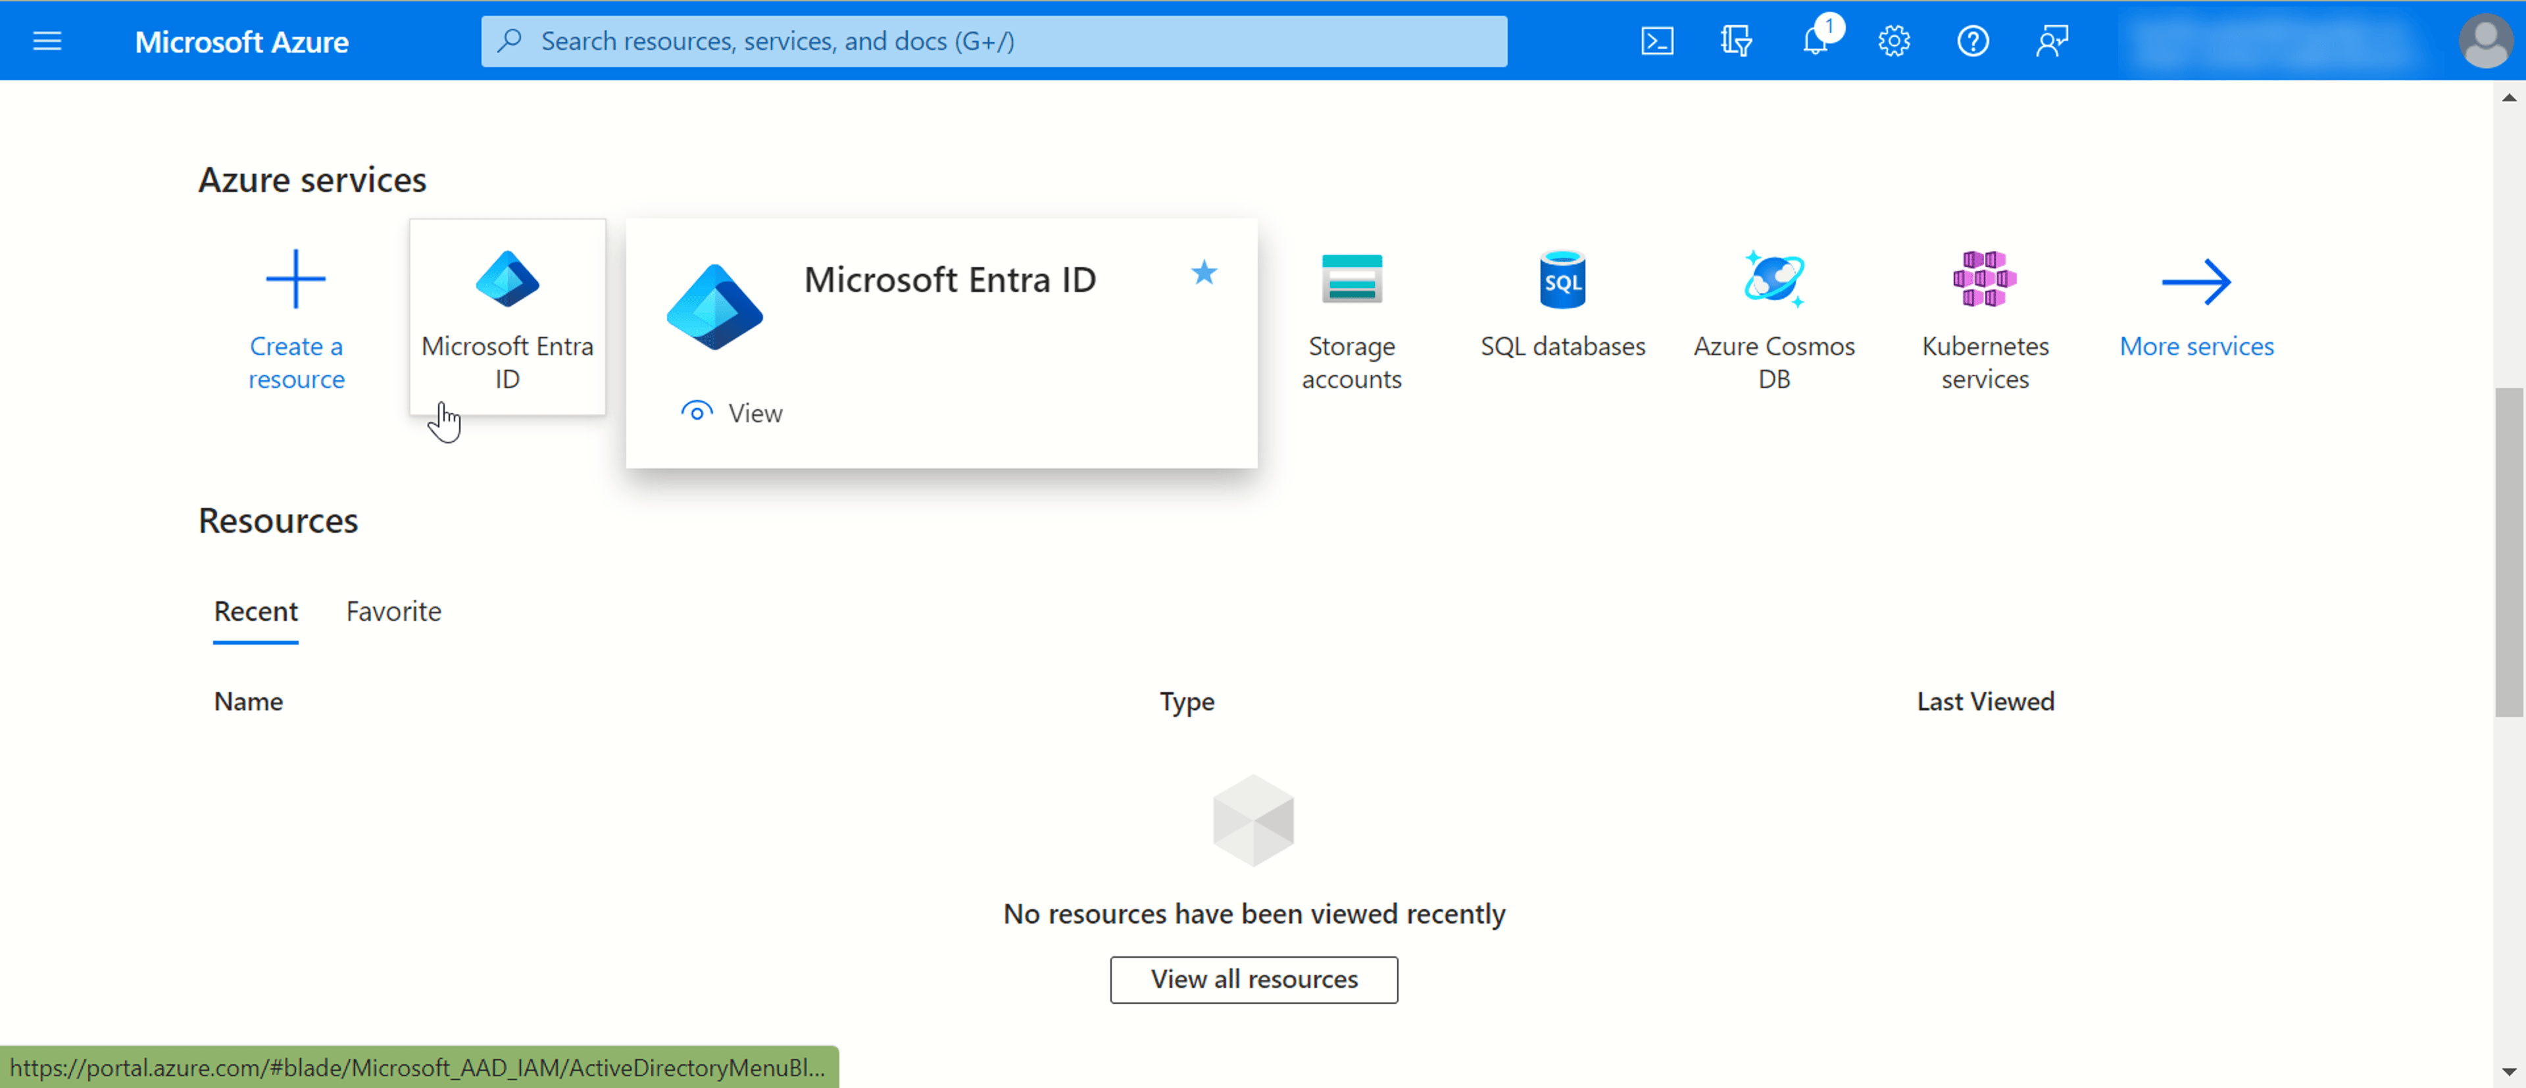The width and height of the screenshot is (2526, 1088).
Task: Click the eye icon beside View
Action: pos(696,412)
